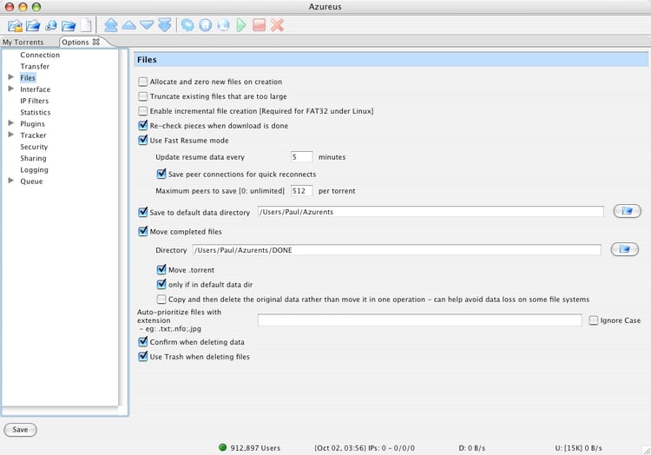
Task: Click the move down triangle icon
Action: click(147, 25)
